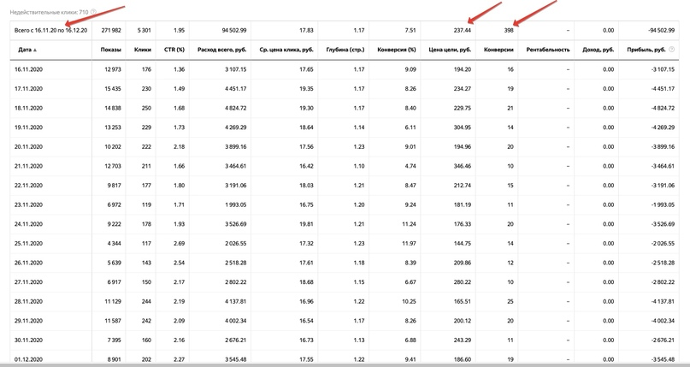Click the total row label Всего с 16.11.20 по 16.12.20

tap(50, 30)
